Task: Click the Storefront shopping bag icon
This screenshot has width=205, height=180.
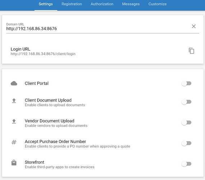Action: click(x=14, y=163)
